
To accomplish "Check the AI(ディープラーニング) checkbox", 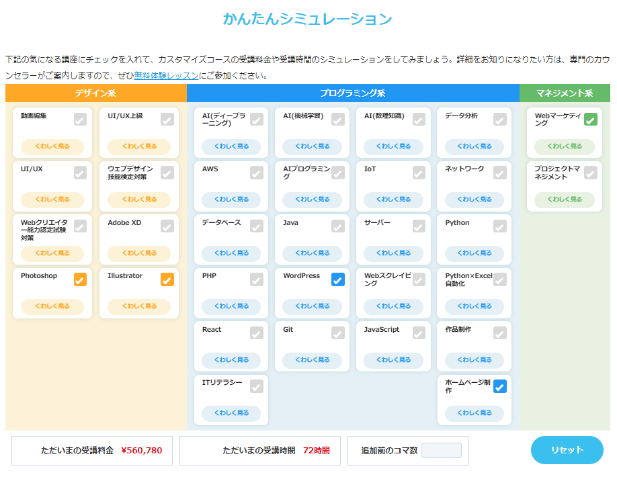I will pyautogui.click(x=257, y=119).
